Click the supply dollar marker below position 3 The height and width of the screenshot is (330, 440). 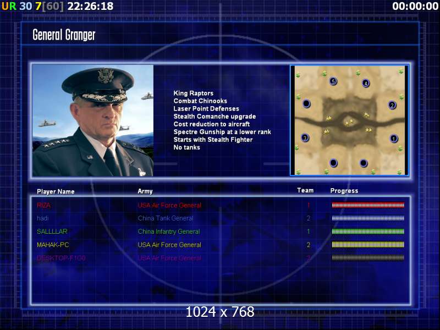(297, 147)
